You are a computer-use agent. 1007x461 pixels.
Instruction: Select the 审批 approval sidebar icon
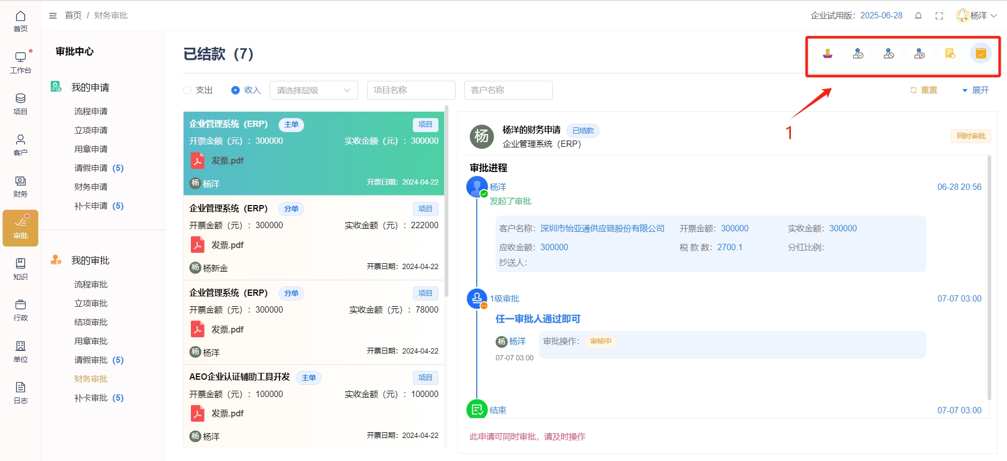[20, 228]
